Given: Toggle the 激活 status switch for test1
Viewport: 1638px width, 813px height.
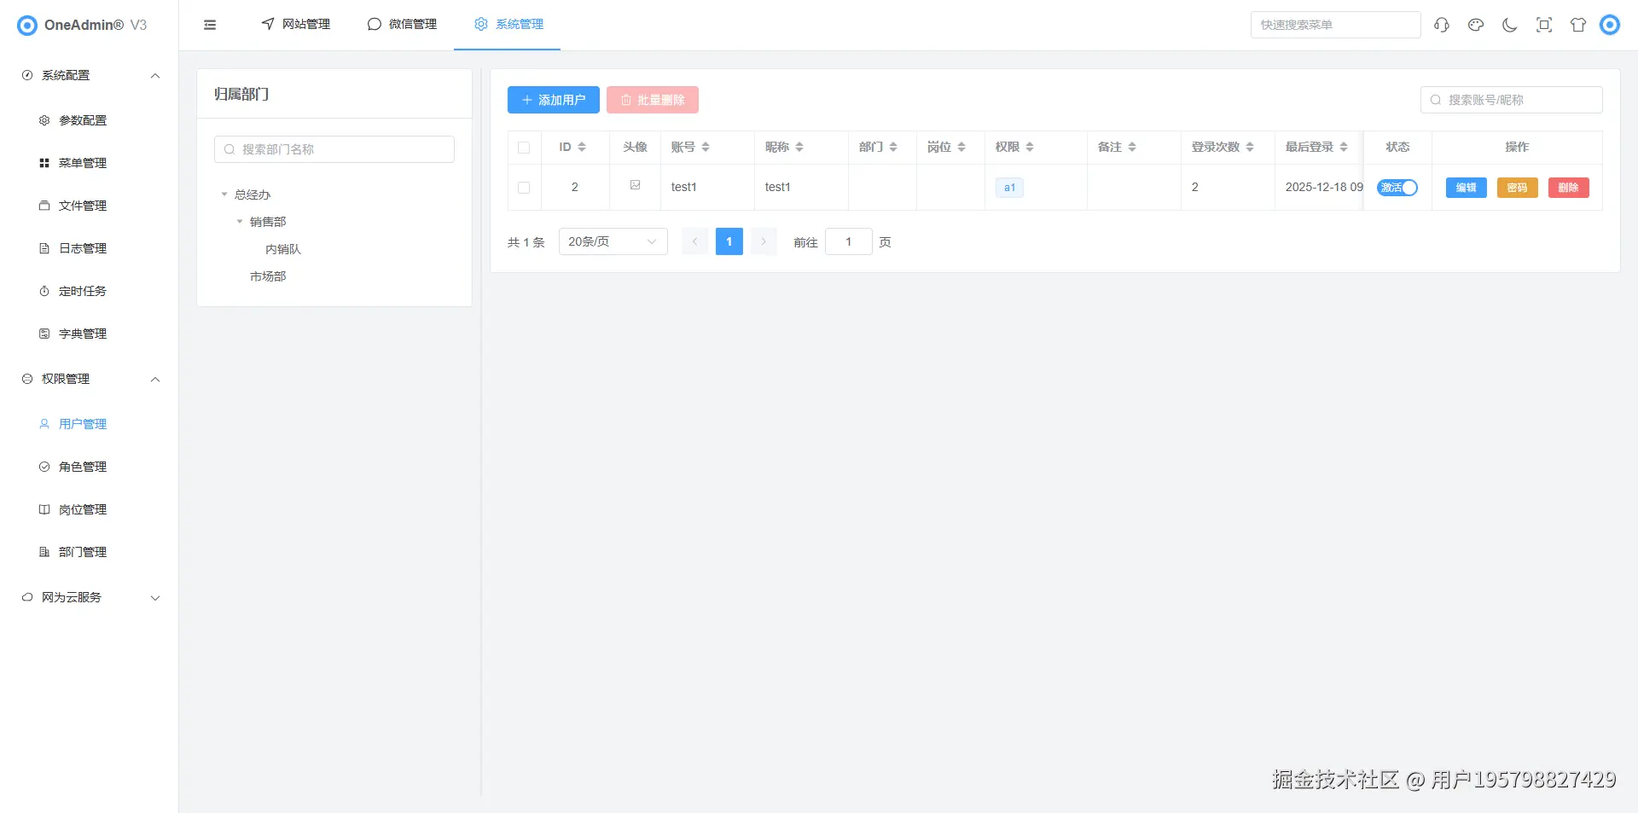Looking at the screenshot, I should (x=1397, y=188).
